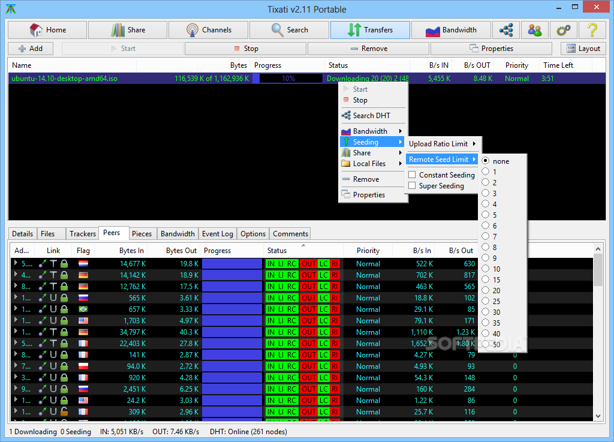The height and width of the screenshot is (442, 614).
Task: Click the US flag in the 1,703 K row
Action: [x=83, y=321]
